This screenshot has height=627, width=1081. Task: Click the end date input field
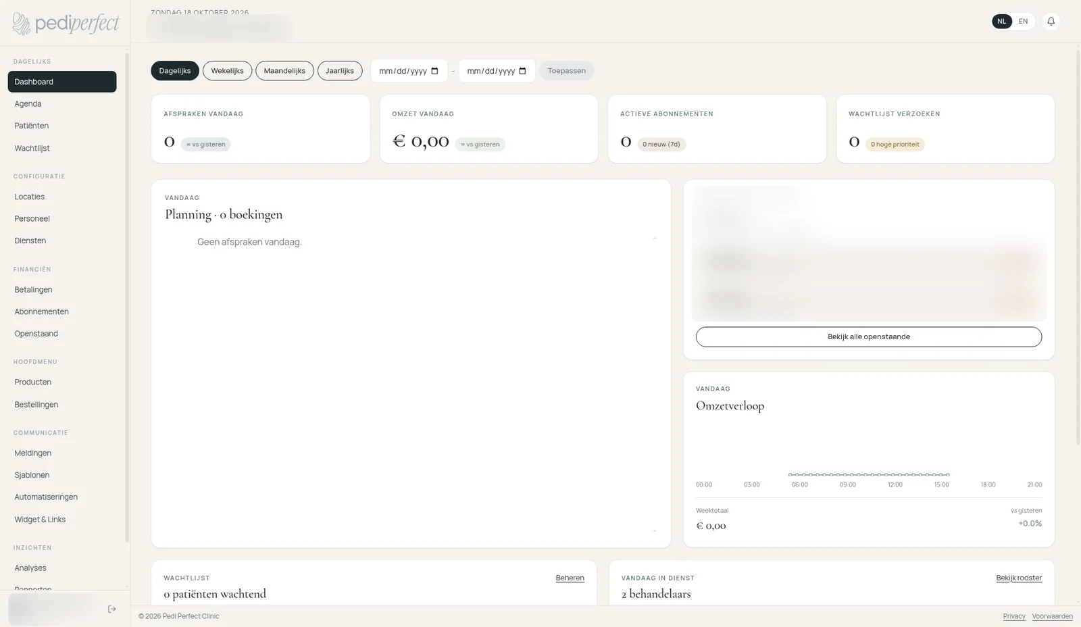pyautogui.click(x=497, y=71)
